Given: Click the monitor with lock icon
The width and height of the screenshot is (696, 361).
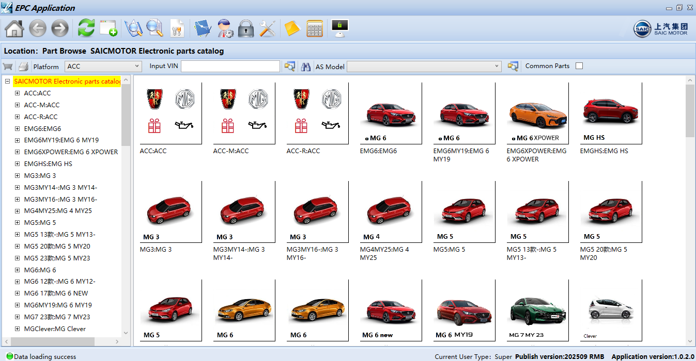Looking at the screenshot, I should coord(340,28).
